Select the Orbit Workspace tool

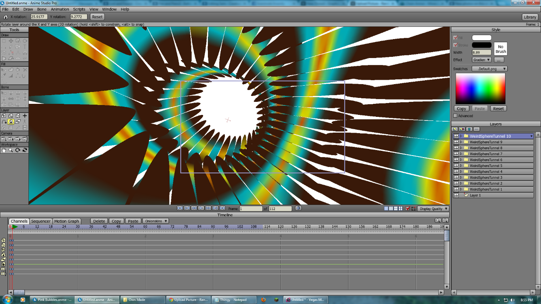click(x=25, y=150)
